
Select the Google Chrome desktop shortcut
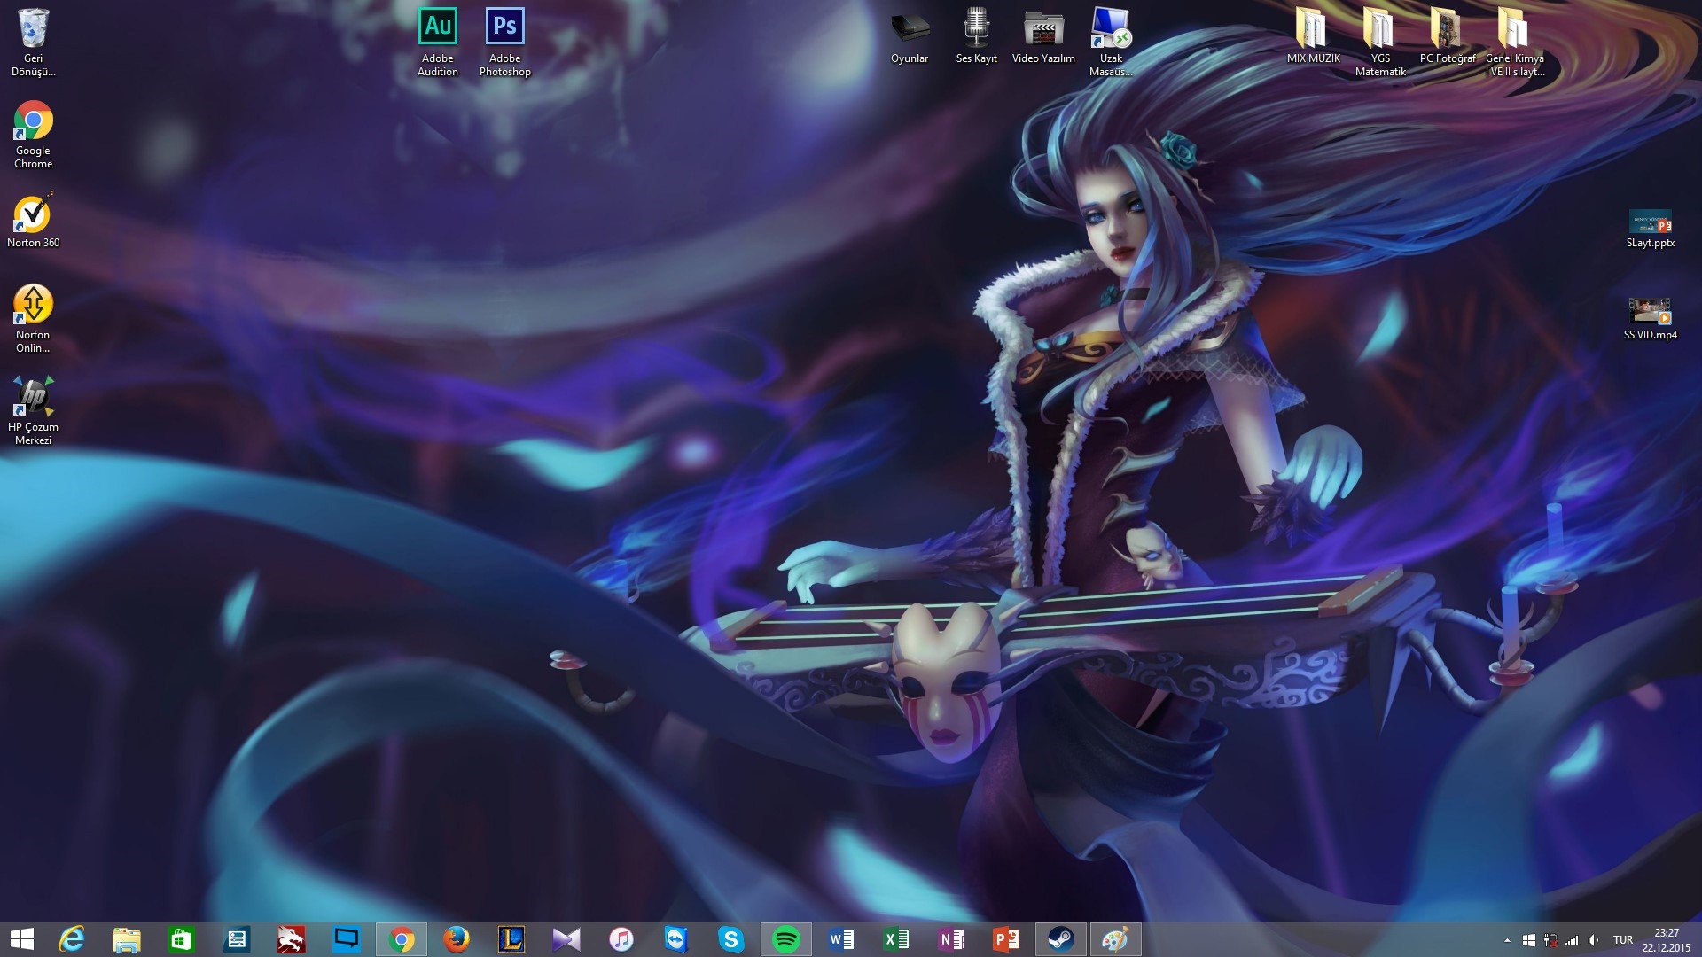(x=33, y=135)
